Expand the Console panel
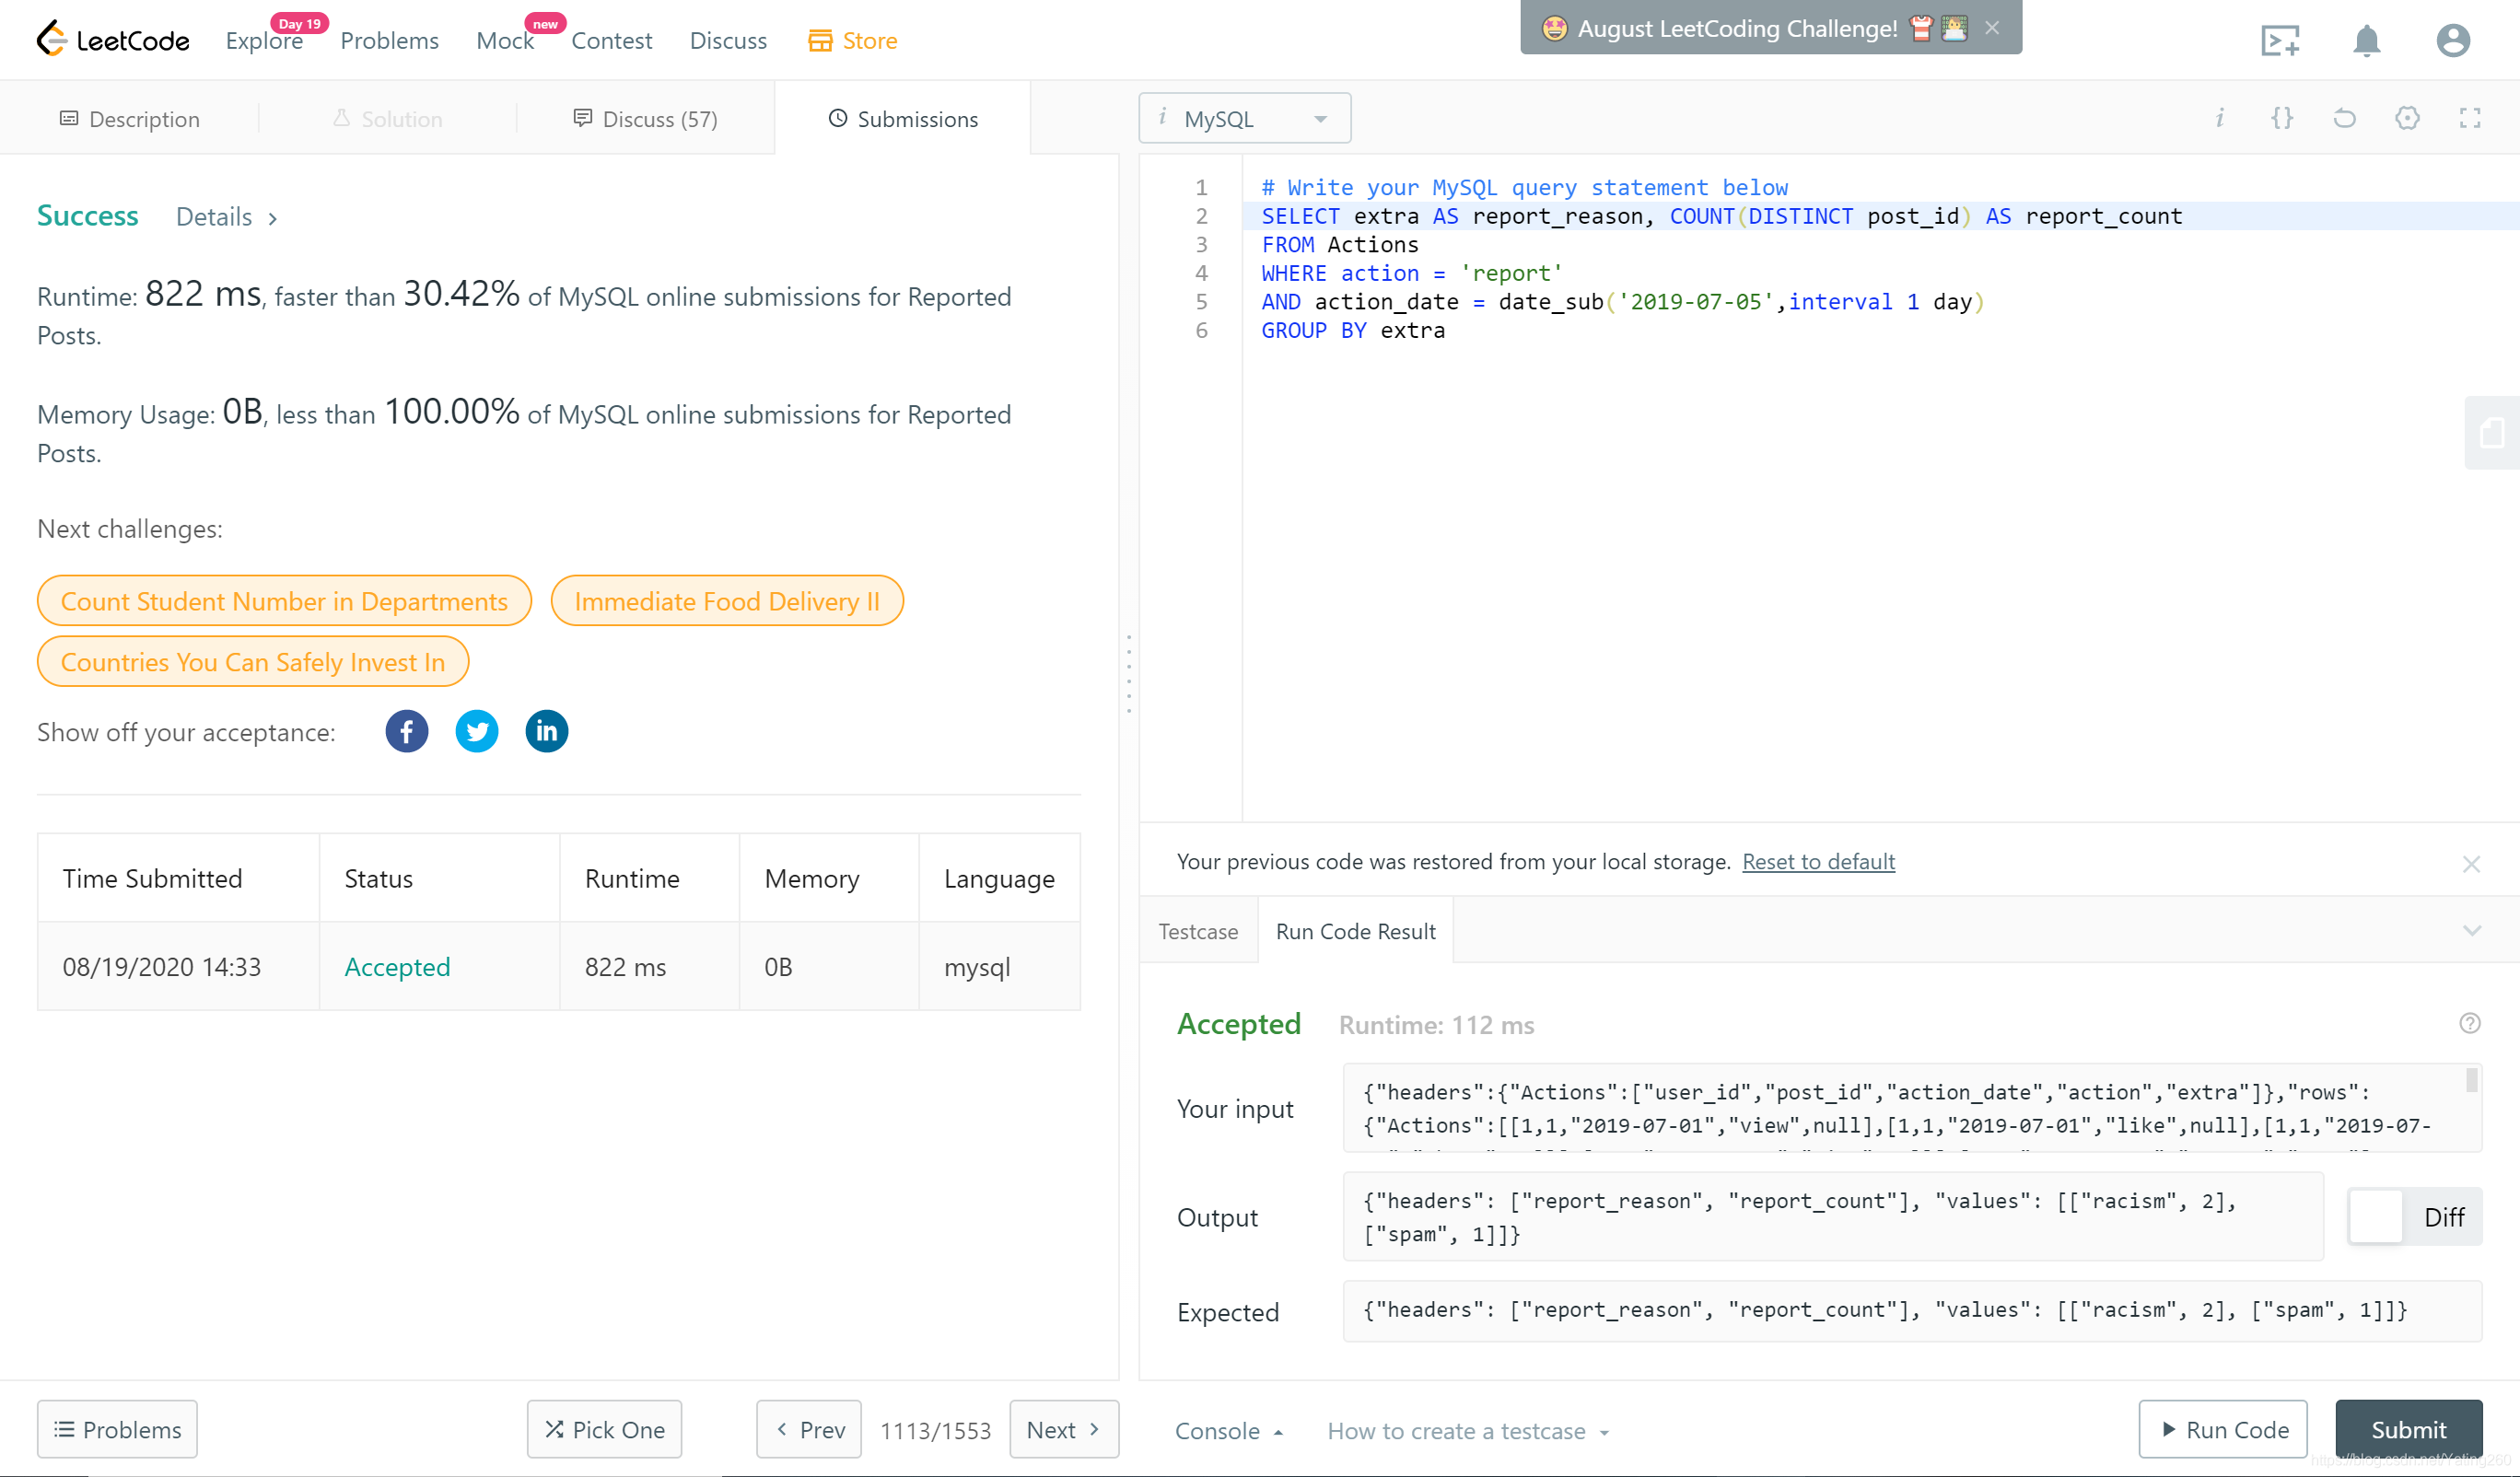This screenshot has width=2520, height=1477. click(x=1228, y=1430)
